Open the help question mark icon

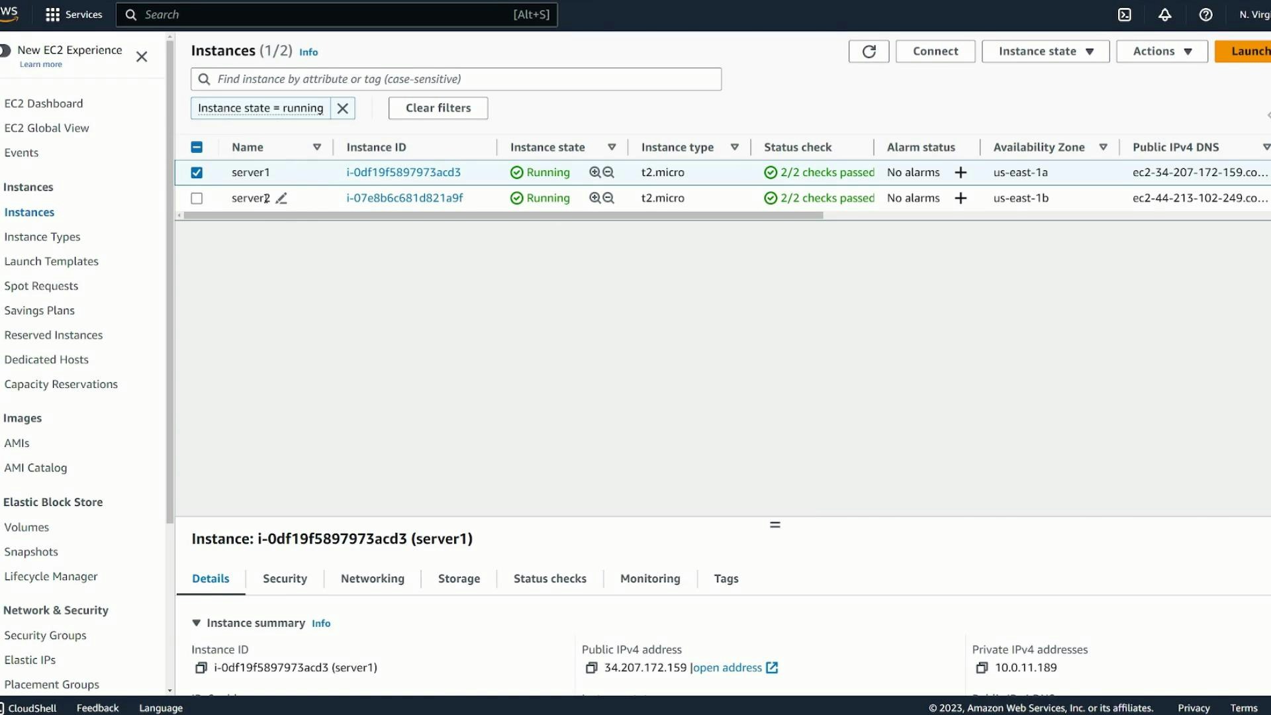click(1205, 15)
